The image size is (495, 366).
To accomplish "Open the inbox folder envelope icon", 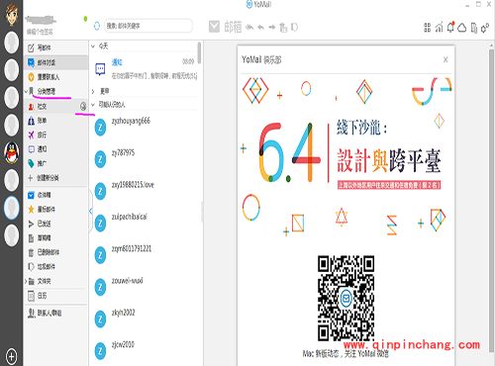I will click(31, 195).
